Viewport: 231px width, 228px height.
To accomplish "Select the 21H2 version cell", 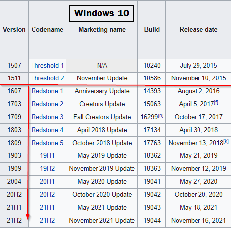I will (x=14, y=220).
